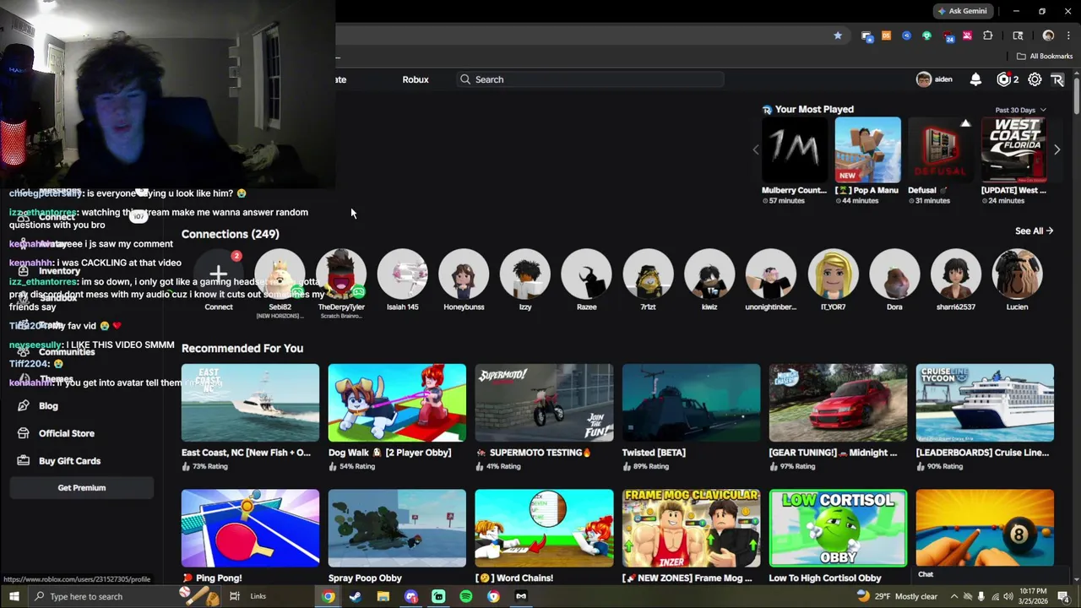The width and height of the screenshot is (1081, 608).
Task: Open the Buy Gift Cards sidebar icon
Action: pos(23,461)
